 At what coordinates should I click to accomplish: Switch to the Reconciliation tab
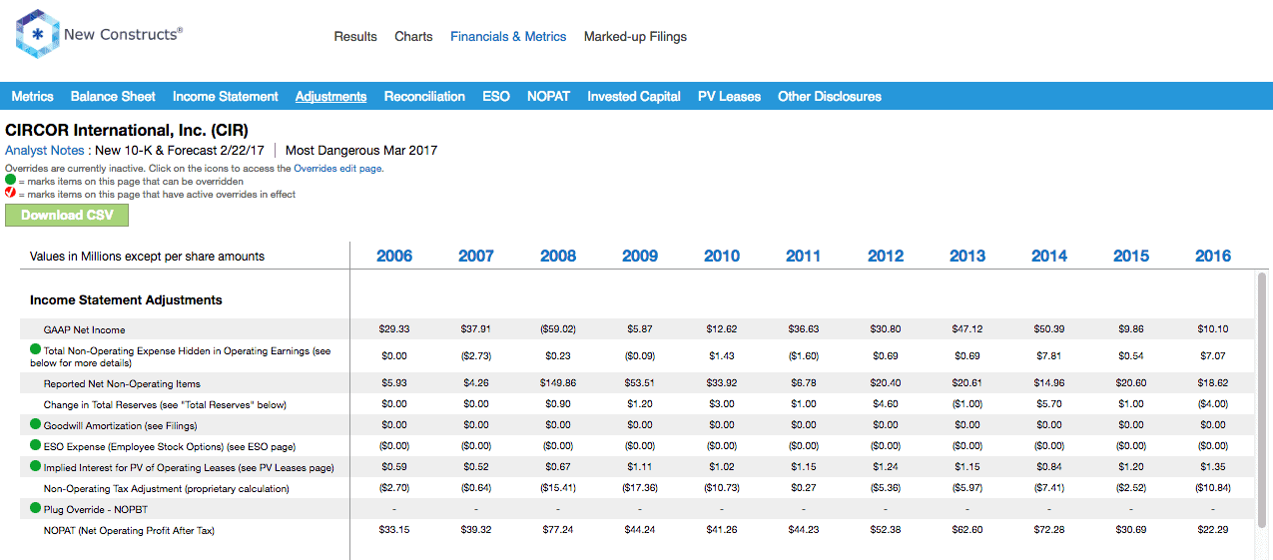[424, 97]
